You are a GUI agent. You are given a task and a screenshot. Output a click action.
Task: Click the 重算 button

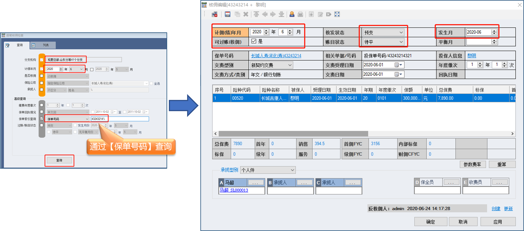point(502,164)
